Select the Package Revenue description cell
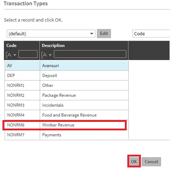171x172 pixels. point(84,95)
